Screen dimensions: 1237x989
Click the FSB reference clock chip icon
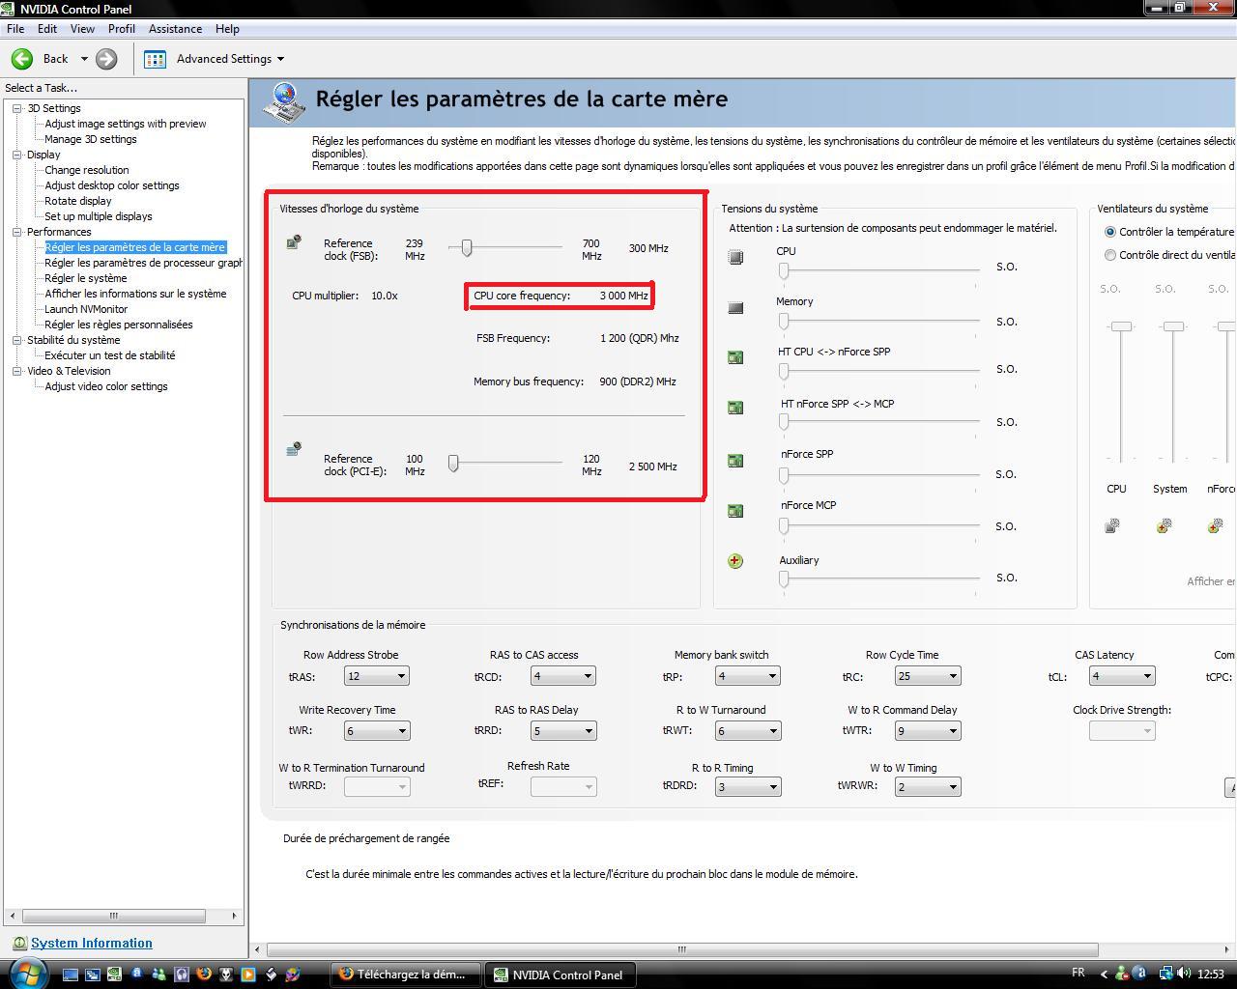coord(294,242)
